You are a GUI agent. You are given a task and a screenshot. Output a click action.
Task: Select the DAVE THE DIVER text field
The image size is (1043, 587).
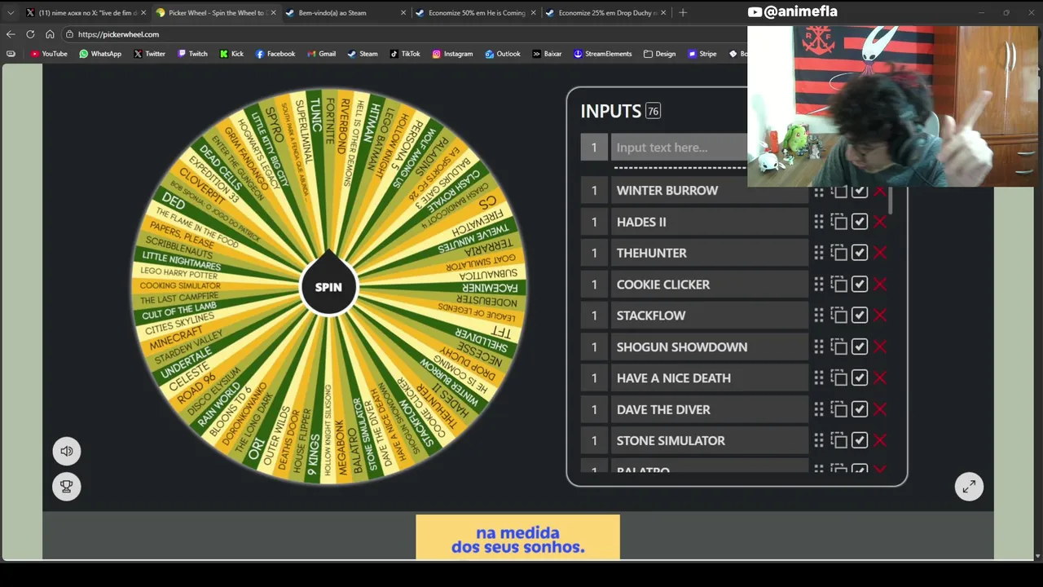(x=710, y=409)
